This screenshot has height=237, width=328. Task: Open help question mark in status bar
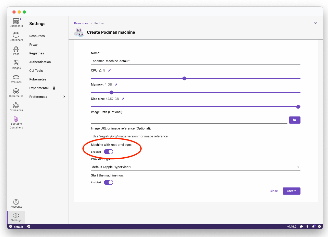tap(319, 227)
